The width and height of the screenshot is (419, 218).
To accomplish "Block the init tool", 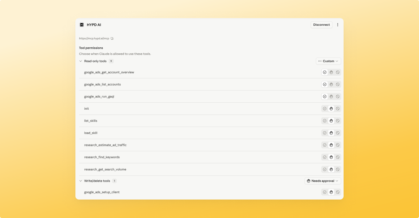I will coord(338,109).
